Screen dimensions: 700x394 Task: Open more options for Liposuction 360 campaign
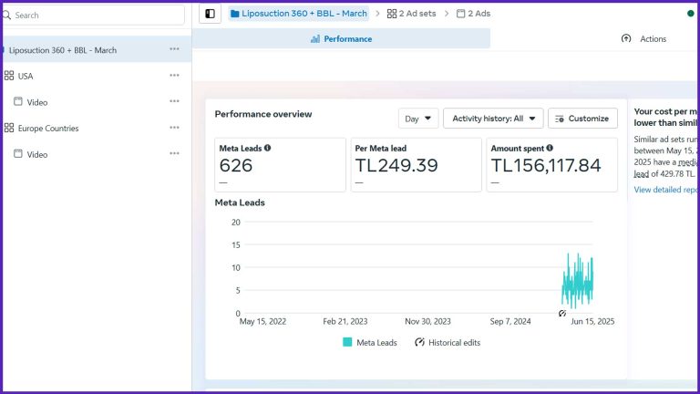point(175,49)
